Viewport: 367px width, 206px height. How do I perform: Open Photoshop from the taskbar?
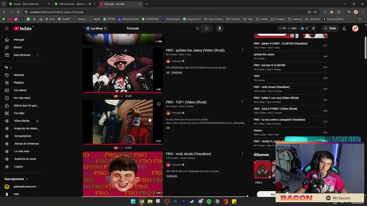coord(175,201)
